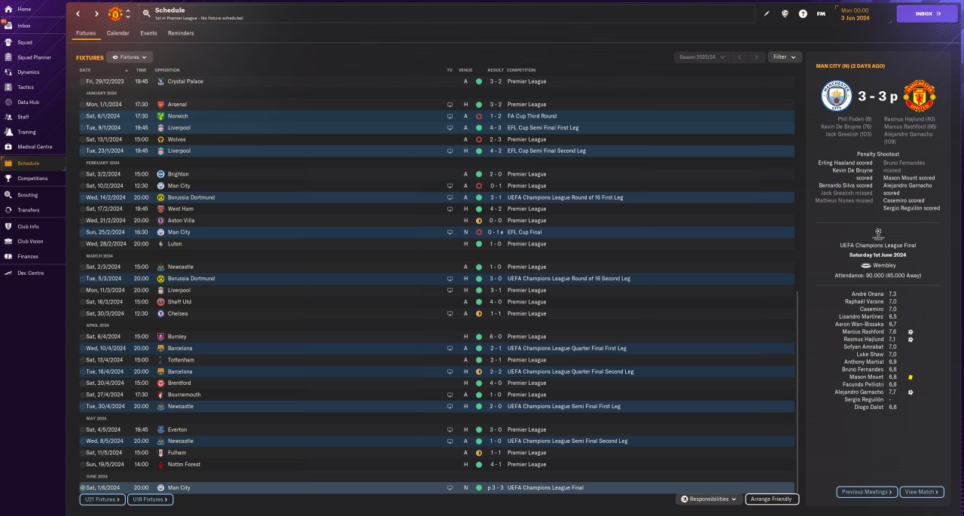The height and width of the screenshot is (516, 964).
Task: Click the Manchester City crest in match panel
Action: [x=835, y=96]
